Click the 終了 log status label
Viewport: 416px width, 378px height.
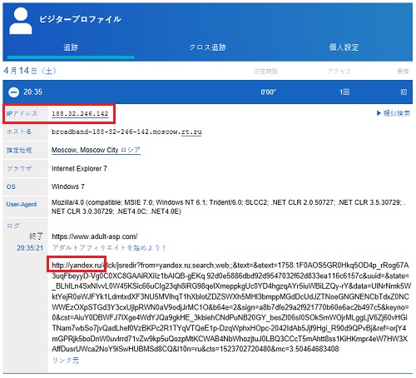tap(36, 236)
